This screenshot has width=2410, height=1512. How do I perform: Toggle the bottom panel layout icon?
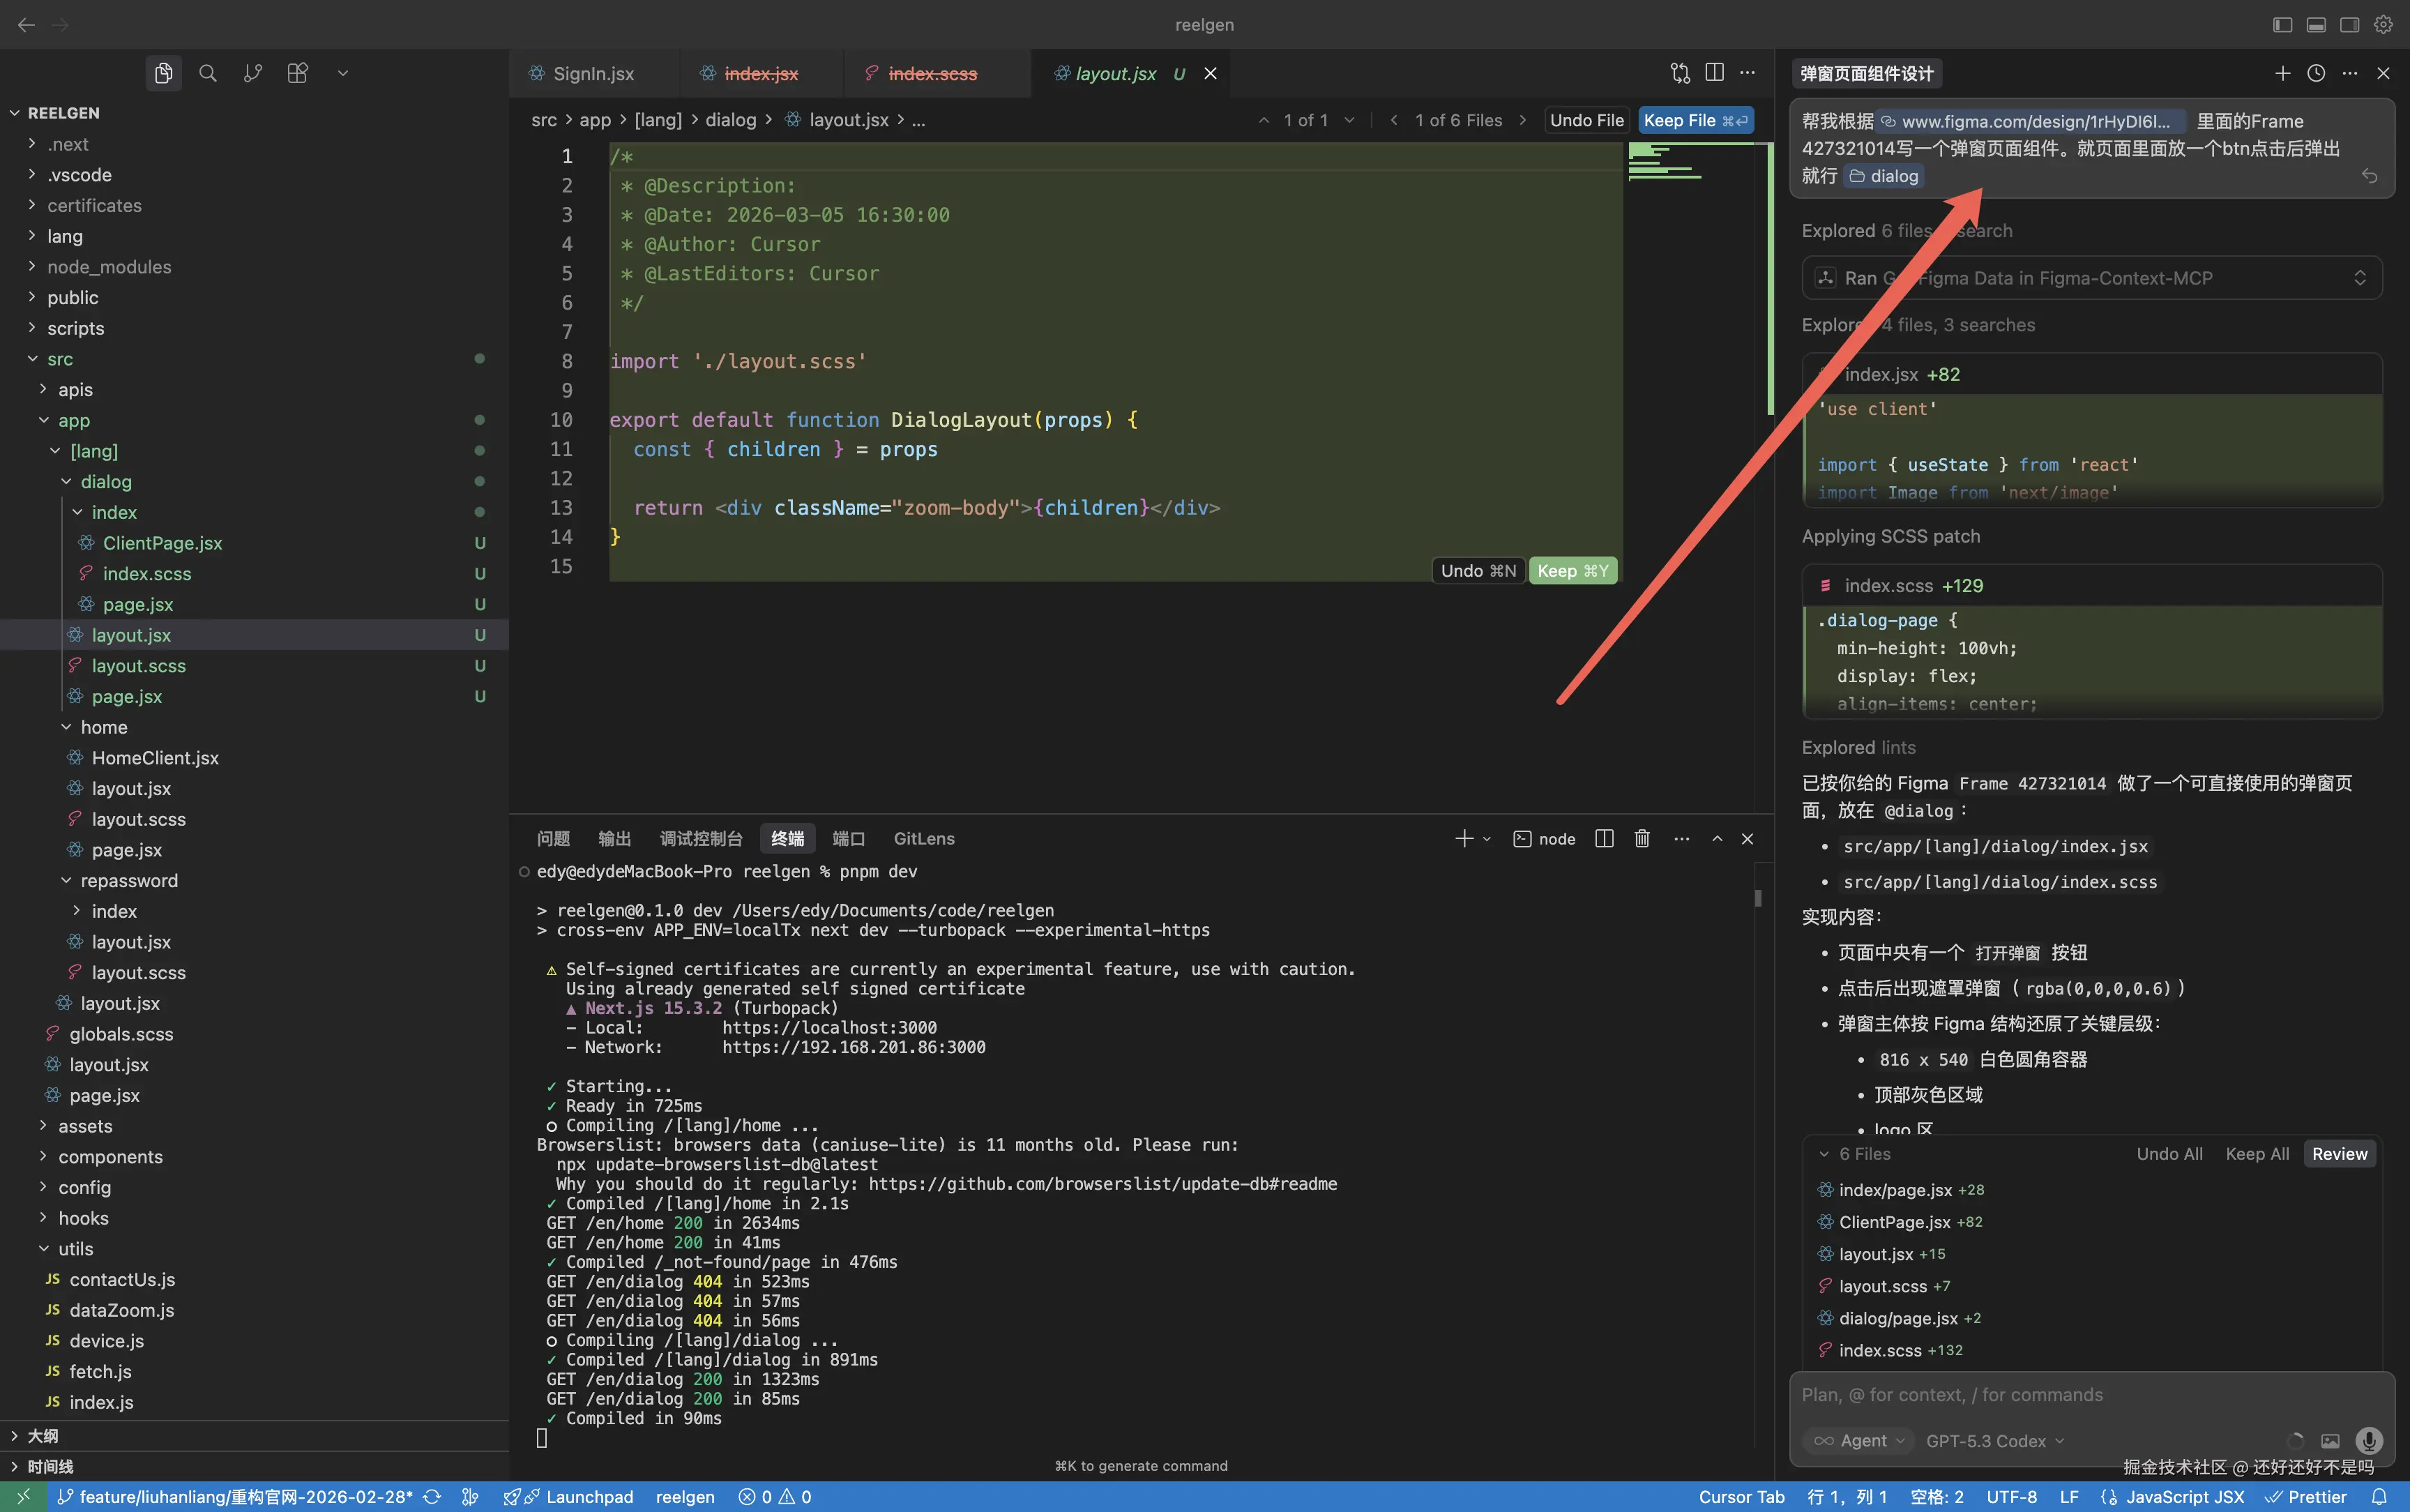(x=2316, y=25)
